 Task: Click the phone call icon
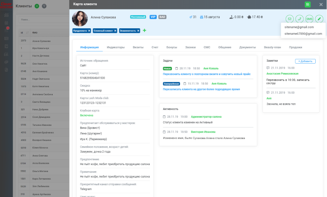[299, 19]
